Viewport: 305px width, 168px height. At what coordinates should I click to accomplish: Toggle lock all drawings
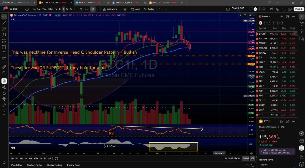click(x=4, y=93)
